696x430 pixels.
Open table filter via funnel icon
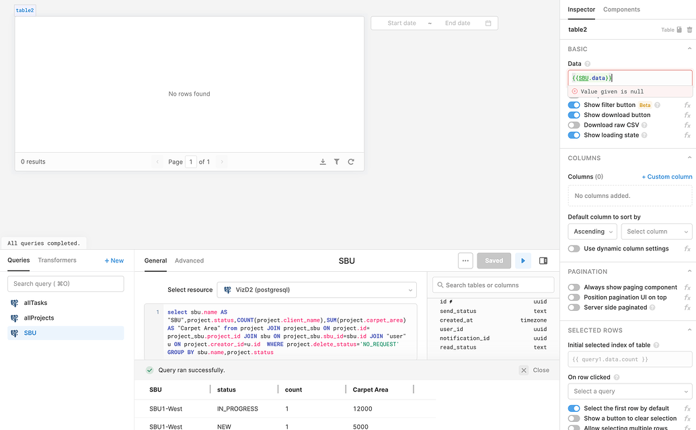(337, 162)
